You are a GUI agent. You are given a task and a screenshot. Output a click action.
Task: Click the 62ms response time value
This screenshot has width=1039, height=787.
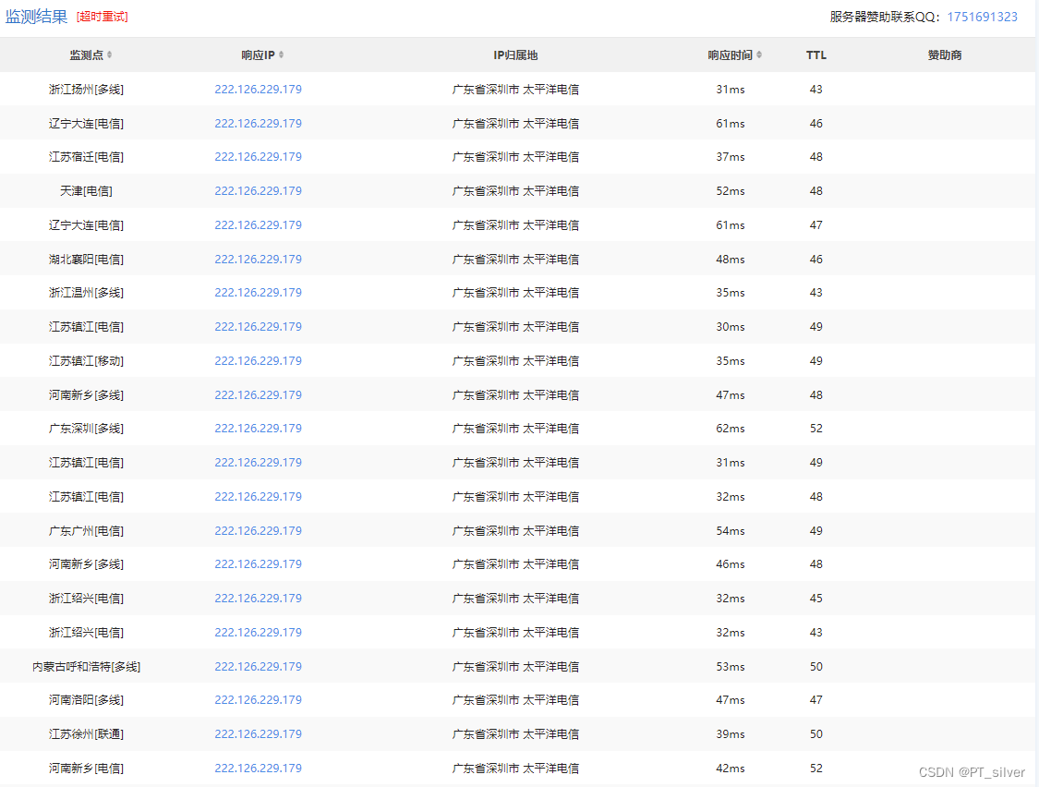point(731,429)
